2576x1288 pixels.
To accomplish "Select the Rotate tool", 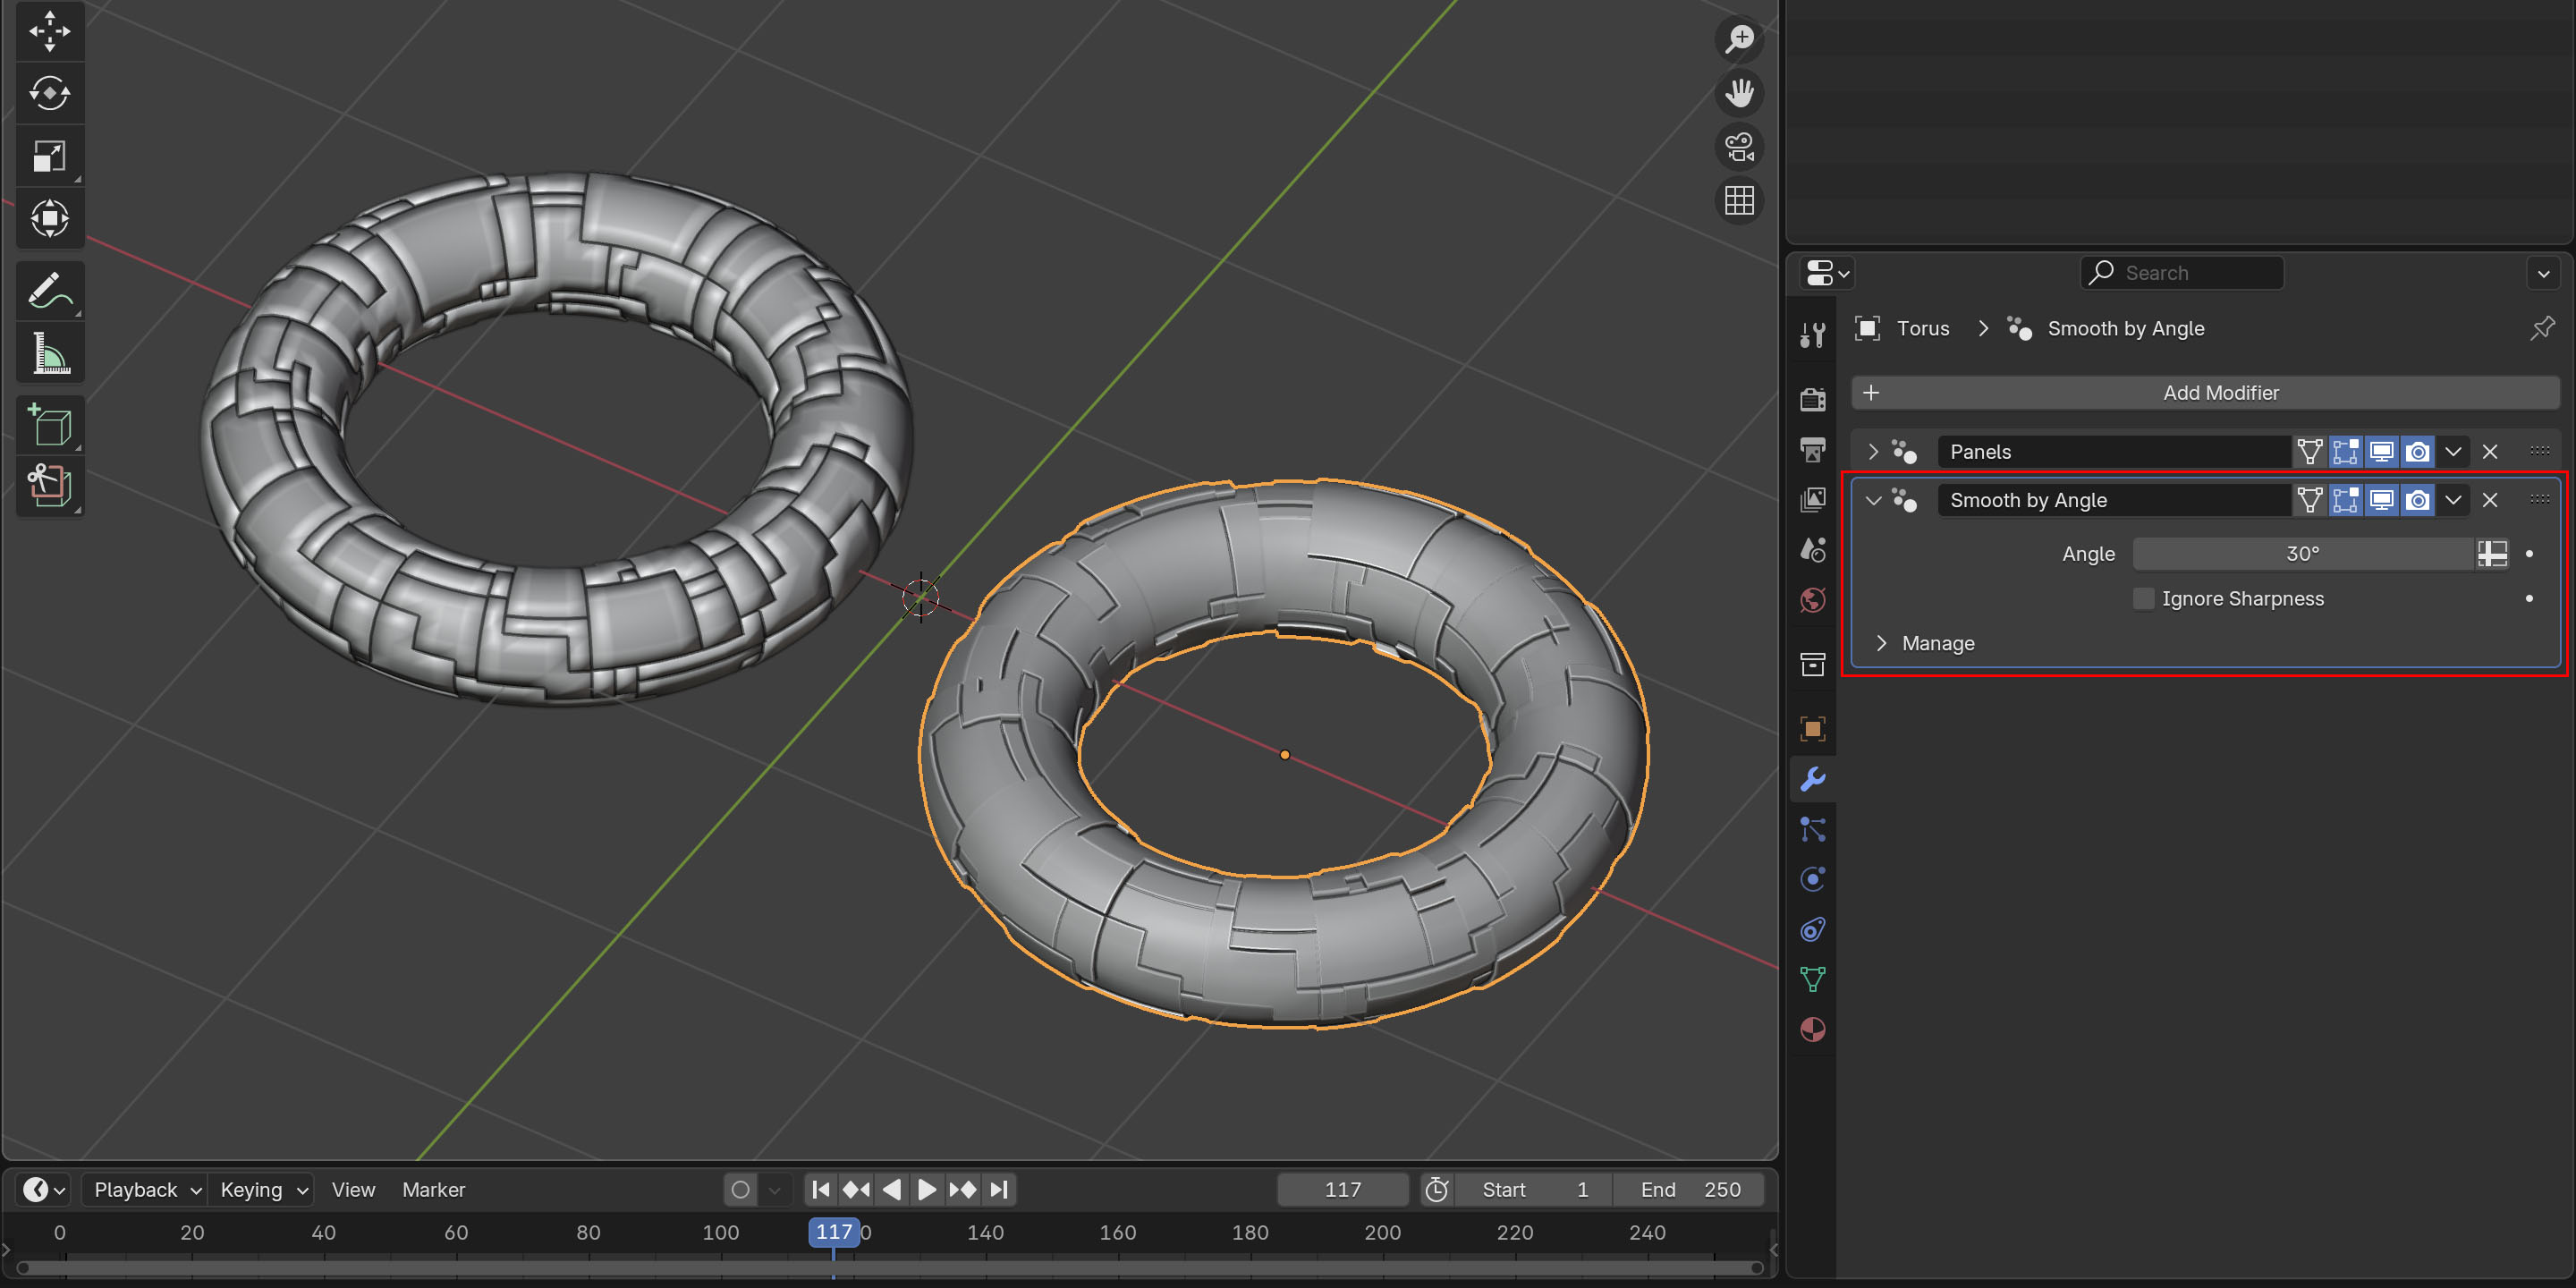I will (49, 93).
